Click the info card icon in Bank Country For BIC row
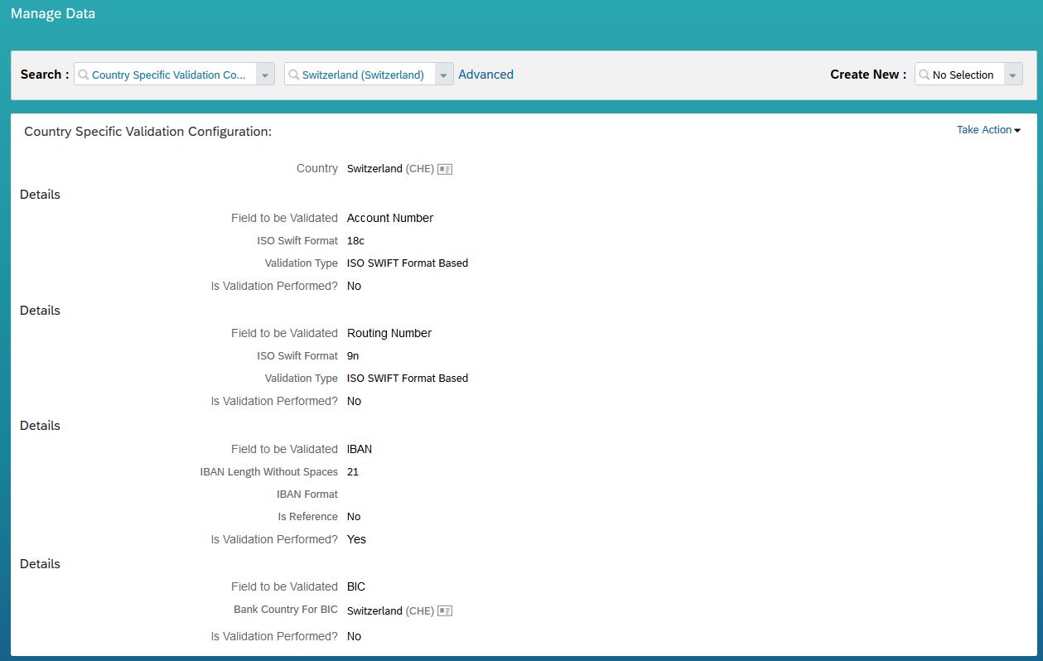Image resolution: width=1043 pixels, height=661 pixels. point(445,611)
